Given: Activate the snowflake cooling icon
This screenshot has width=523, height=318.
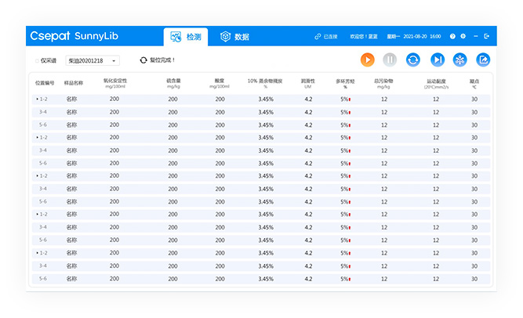Looking at the screenshot, I should click(x=460, y=60).
